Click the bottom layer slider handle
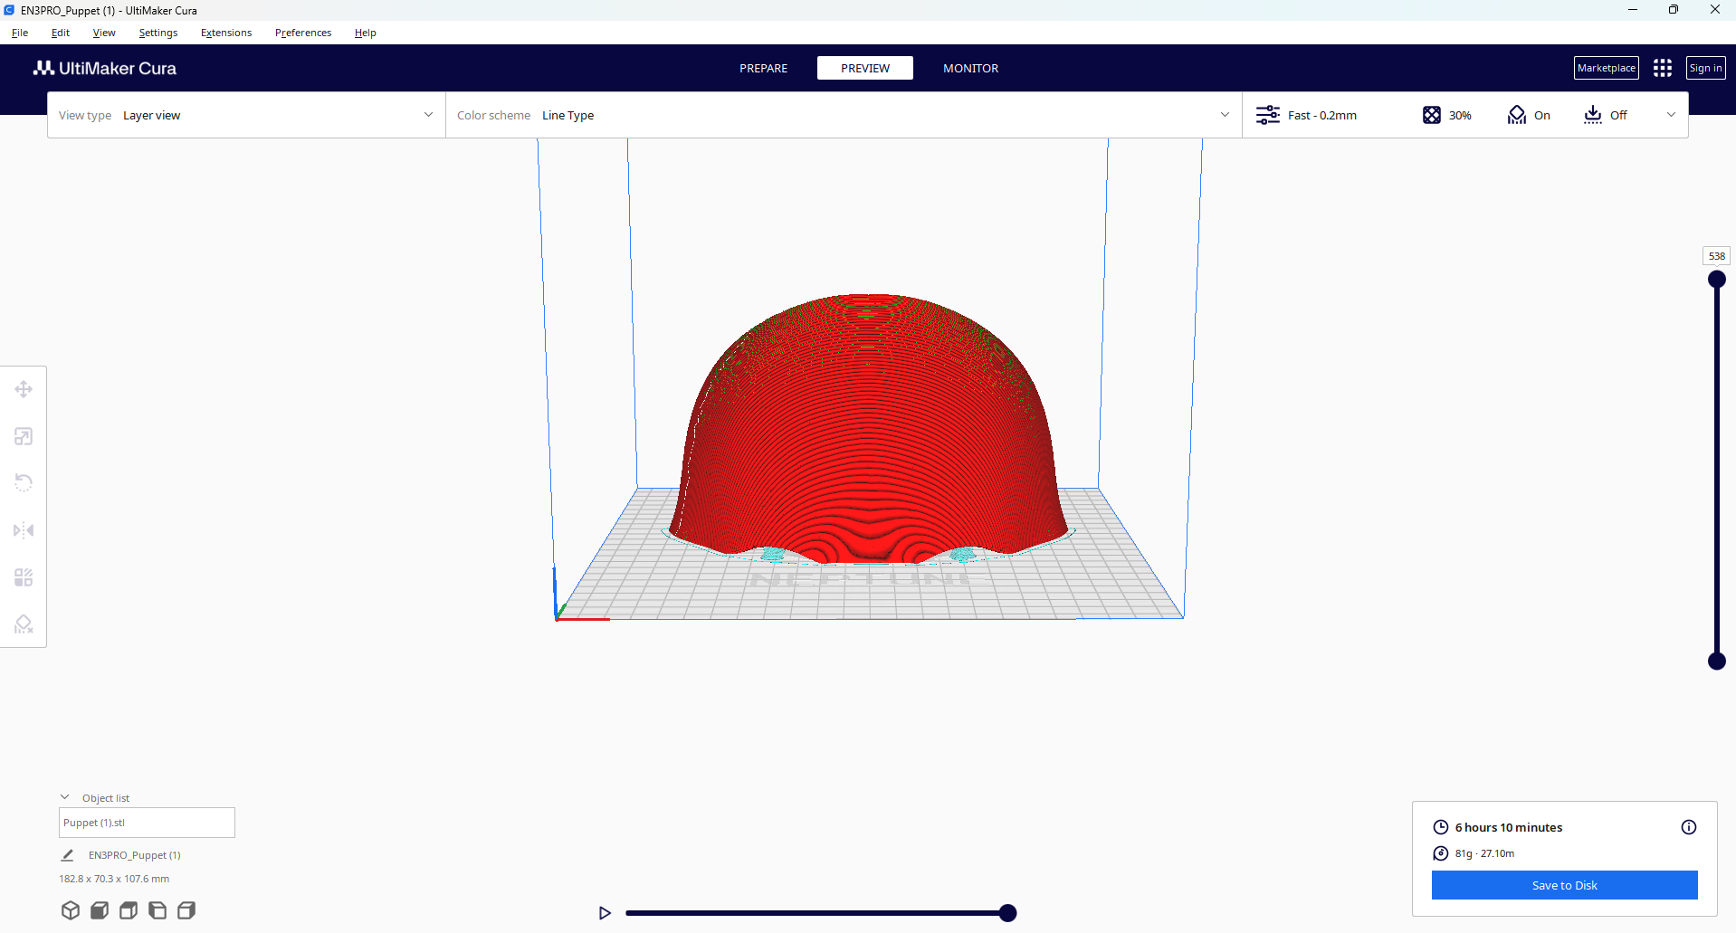The height and width of the screenshot is (933, 1736). point(1716,661)
